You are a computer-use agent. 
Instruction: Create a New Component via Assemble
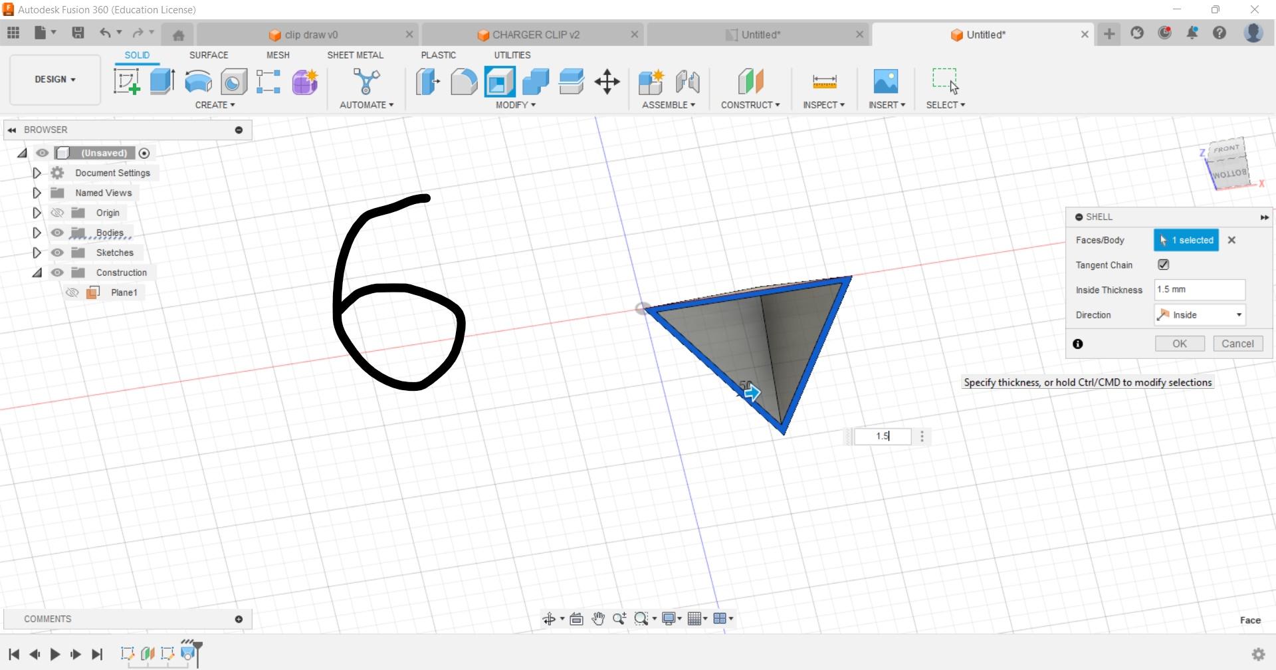point(651,81)
